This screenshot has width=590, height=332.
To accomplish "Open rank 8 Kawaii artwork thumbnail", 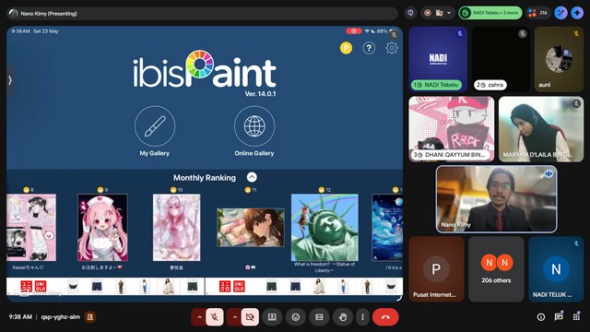I will click(31, 228).
